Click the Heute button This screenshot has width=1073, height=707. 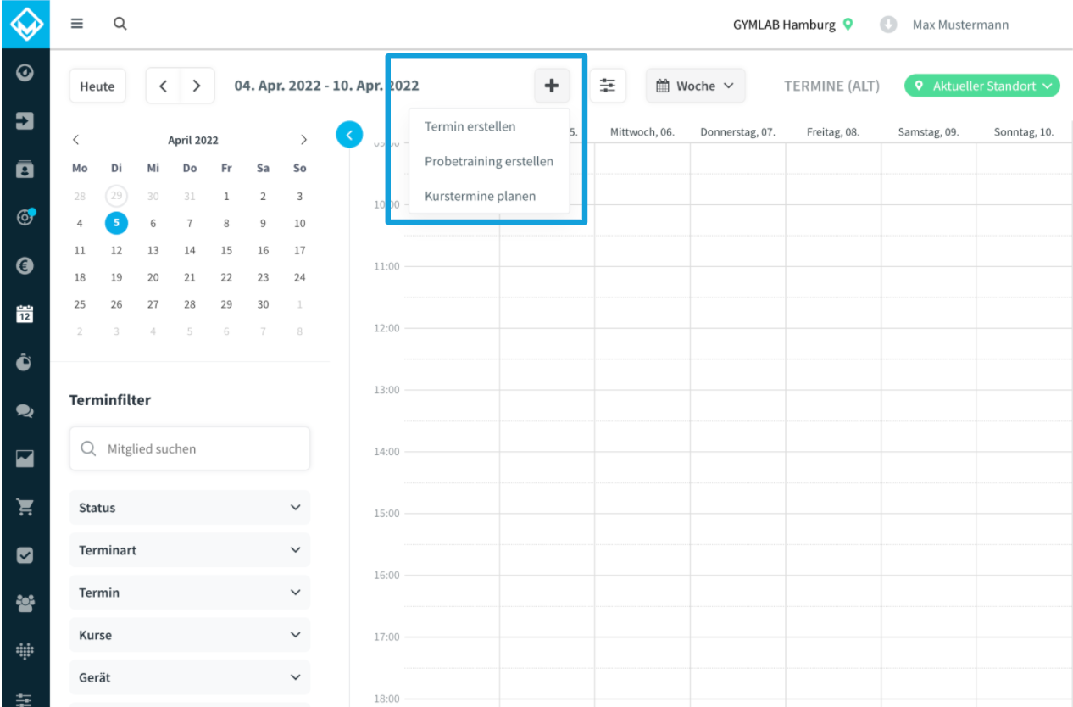click(97, 86)
